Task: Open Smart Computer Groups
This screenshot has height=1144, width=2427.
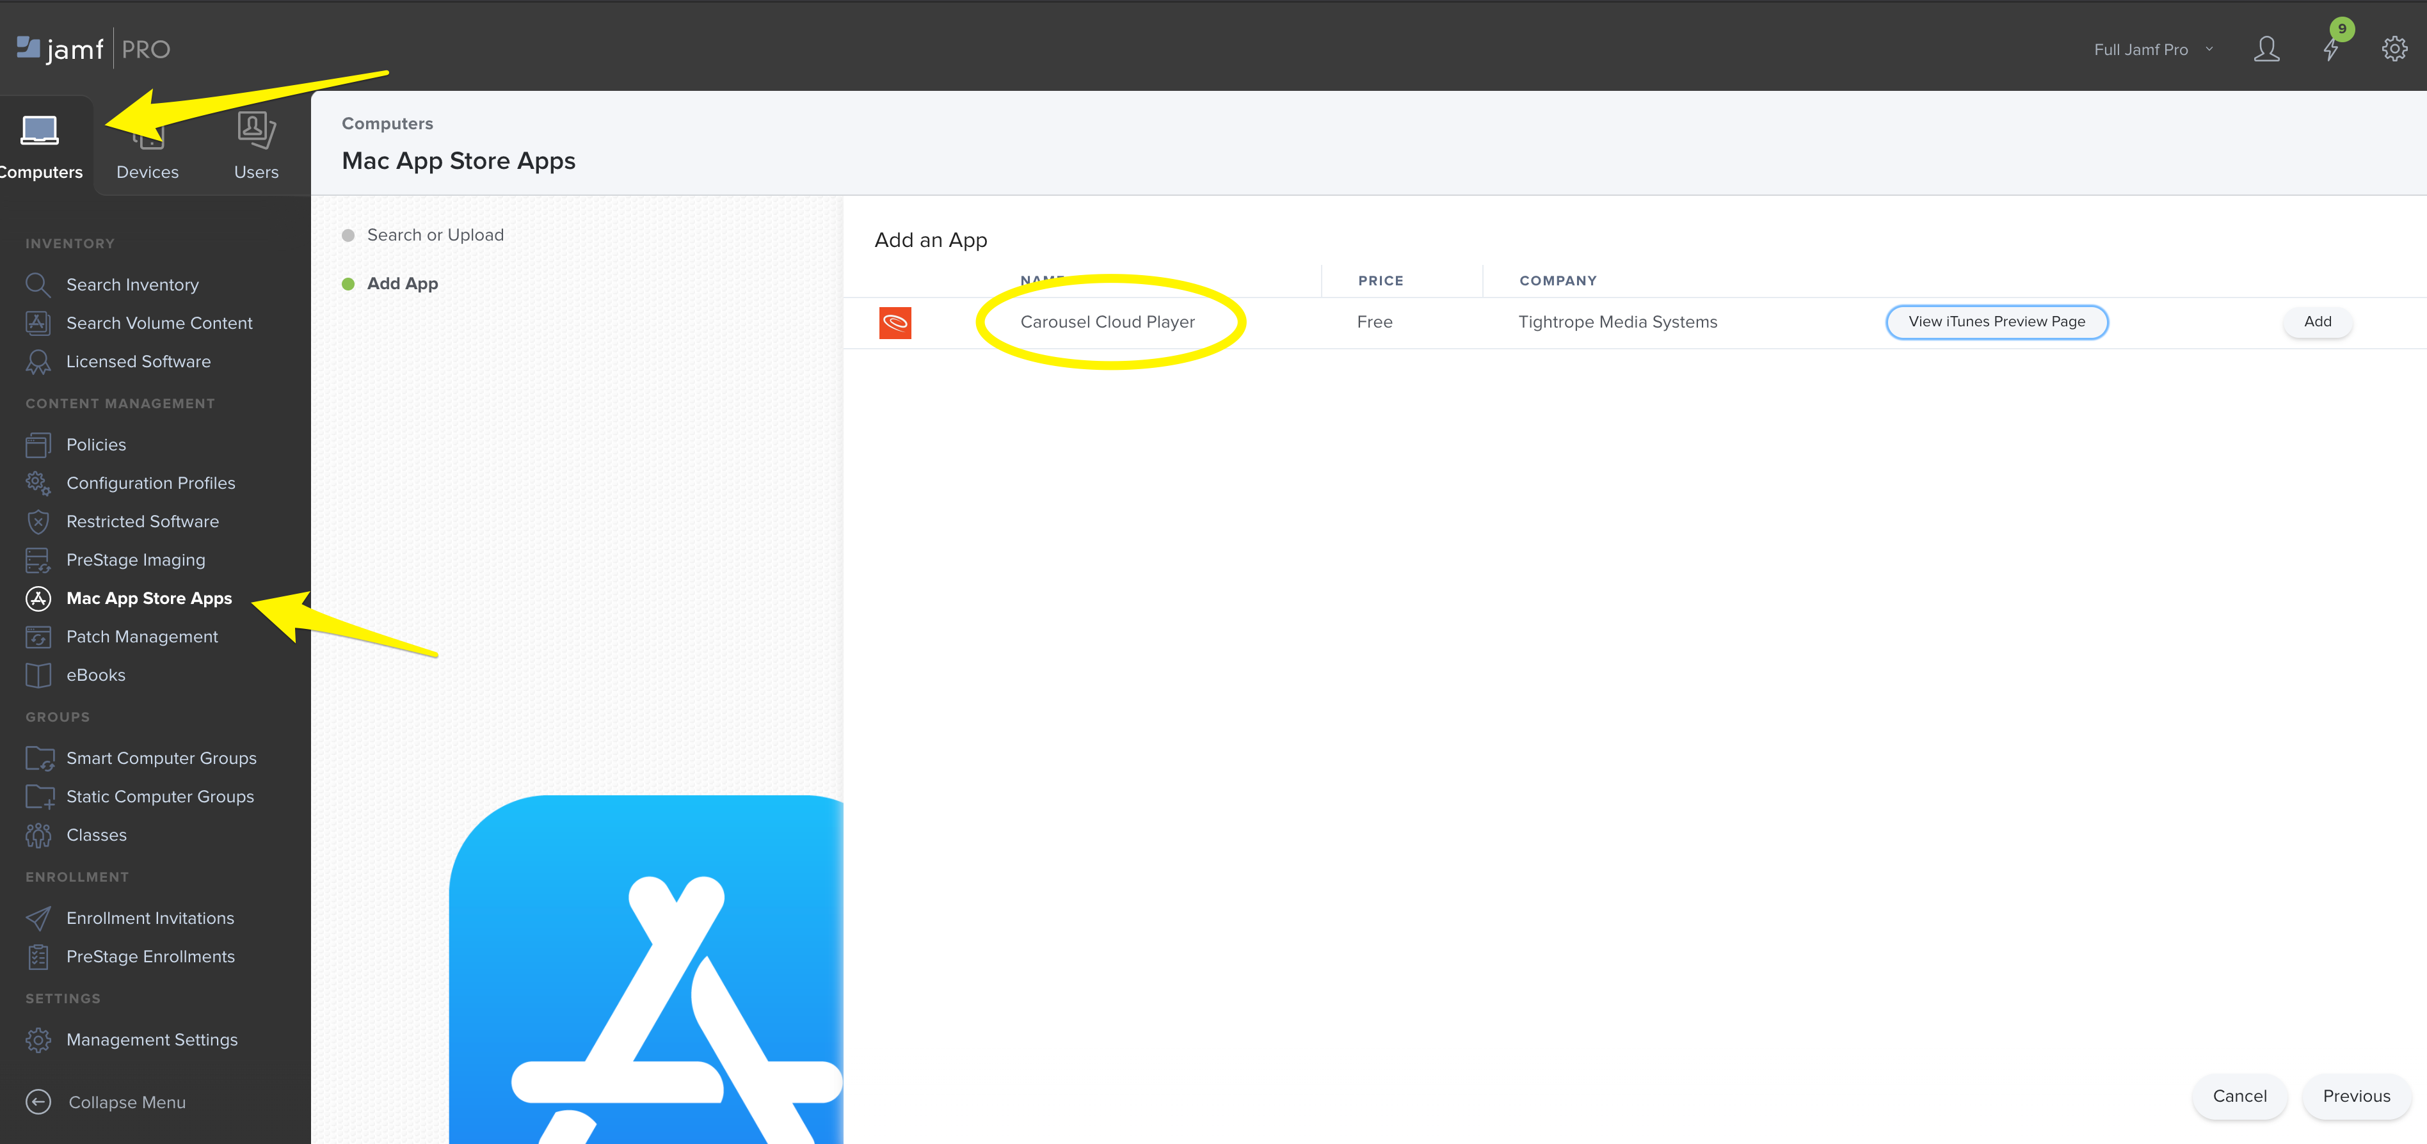Action: 161,759
